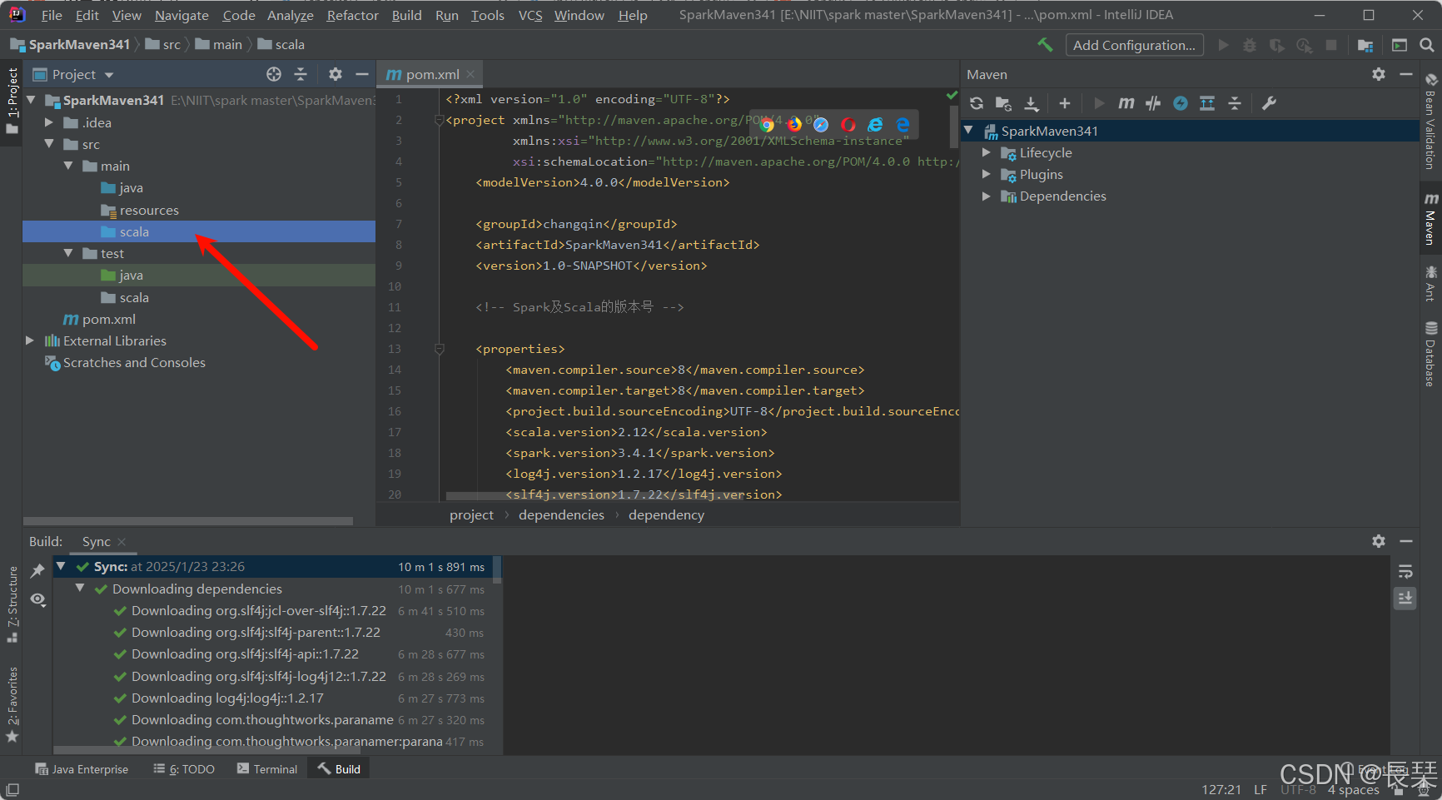Click Show Dependencies icon in Maven toolbar
Image resolution: width=1442 pixels, height=800 pixels.
(1207, 103)
